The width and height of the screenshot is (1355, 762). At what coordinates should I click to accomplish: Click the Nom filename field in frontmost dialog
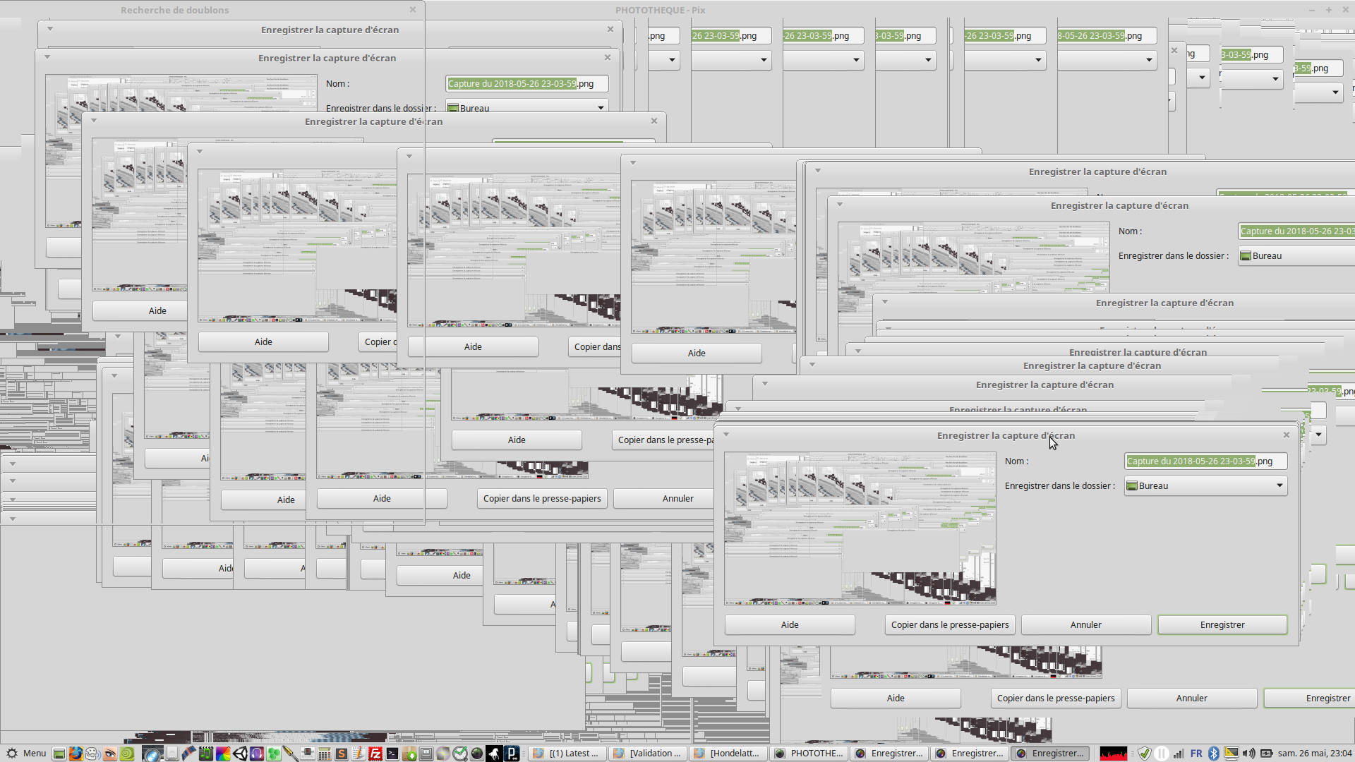click(1205, 461)
